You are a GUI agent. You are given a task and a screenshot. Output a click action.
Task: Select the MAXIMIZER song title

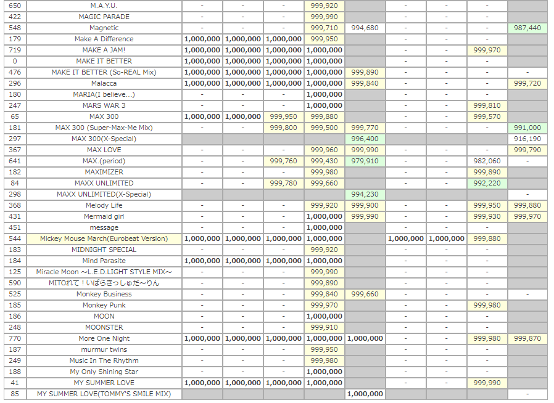(104, 172)
